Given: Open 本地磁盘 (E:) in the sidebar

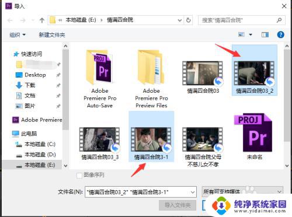Looking at the screenshot, I should pyautogui.click(x=36, y=165).
